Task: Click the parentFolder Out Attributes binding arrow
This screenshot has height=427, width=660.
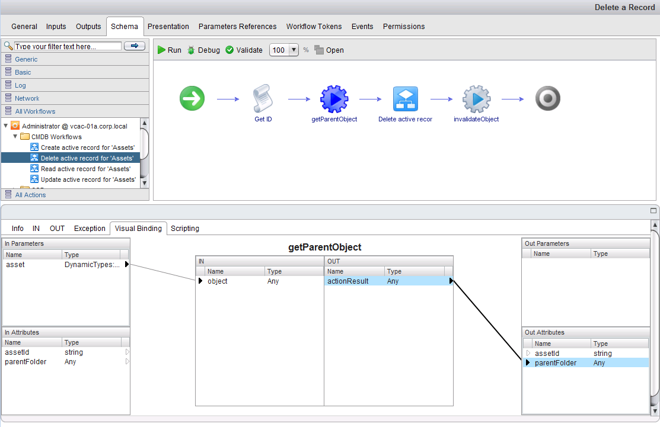Action: pyautogui.click(x=528, y=362)
